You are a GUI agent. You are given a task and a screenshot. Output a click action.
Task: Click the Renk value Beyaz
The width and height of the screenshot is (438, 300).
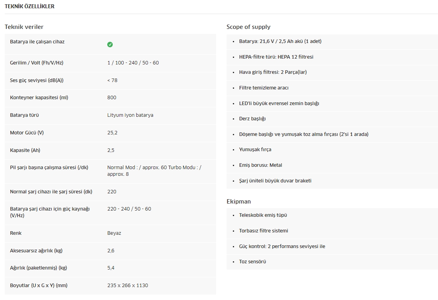point(114,233)
